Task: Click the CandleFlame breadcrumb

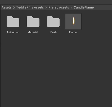Action: point(84,7)
